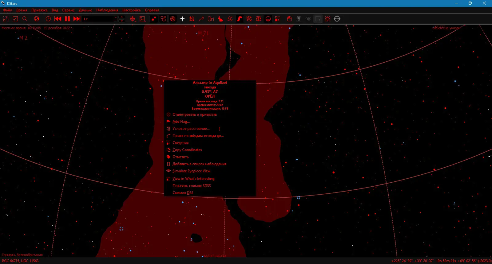Viewport: 492px width, 264px height.
Task: Open Сведения for Altair
Action: [x=210, y=143]
